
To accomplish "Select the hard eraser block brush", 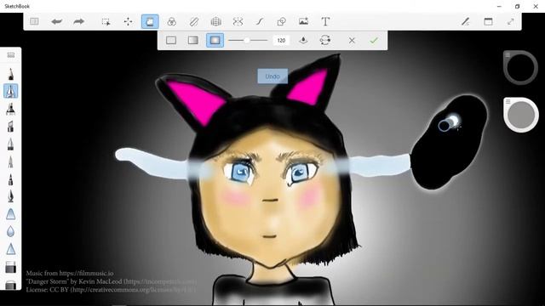I will 11,267.
